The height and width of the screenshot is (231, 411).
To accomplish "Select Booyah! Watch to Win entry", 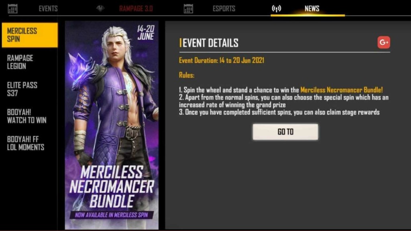I will tap(26, 116).
